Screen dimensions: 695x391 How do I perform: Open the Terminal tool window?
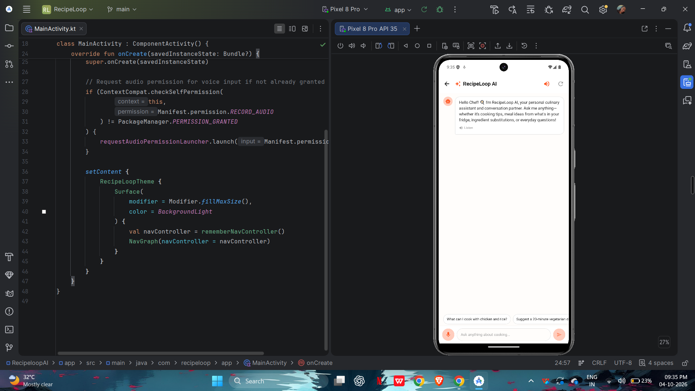pos(9,329)
